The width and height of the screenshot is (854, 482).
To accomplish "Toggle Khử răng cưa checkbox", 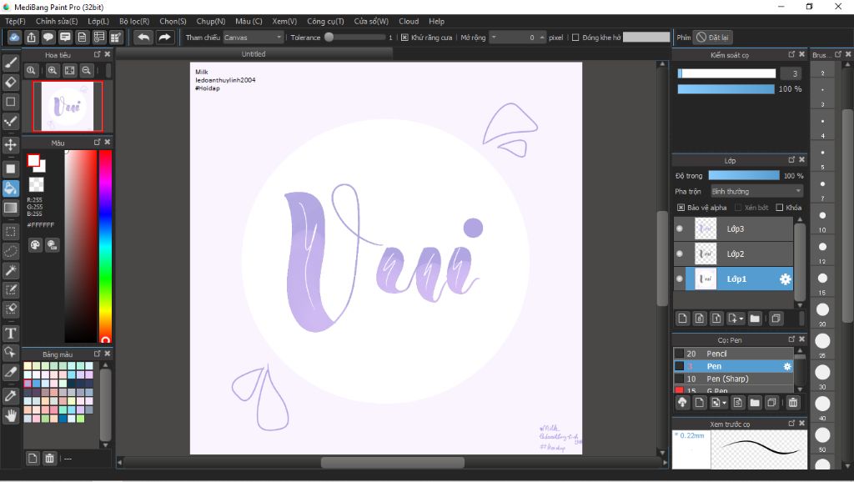I will pyautogui.click(x=404, y=38).
